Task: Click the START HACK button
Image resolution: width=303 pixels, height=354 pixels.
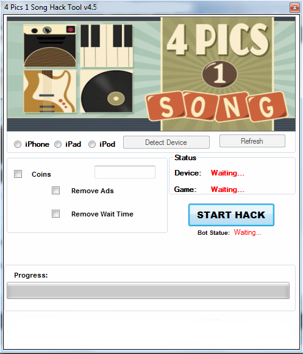Action: pos(231,215)
